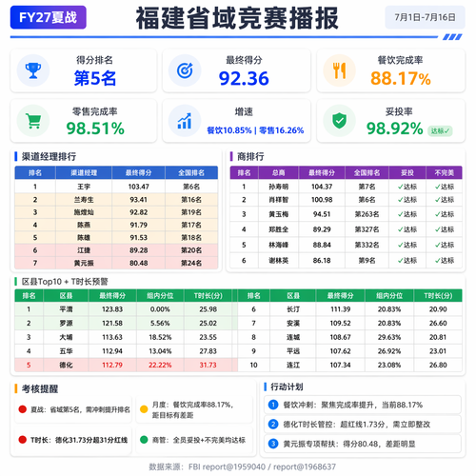
Task: Click the green shopping cart icon
Action: click(33, 121)
